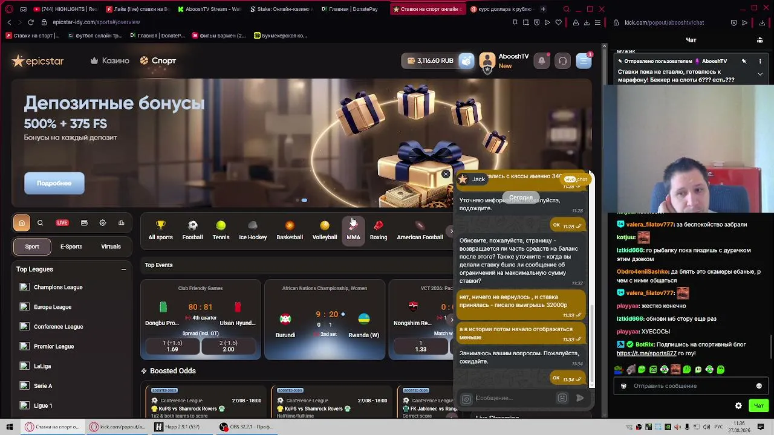Viewport: 774px width, 435px height.
Task: Show LIVE events in sportsbook
Action: point(62,223)
